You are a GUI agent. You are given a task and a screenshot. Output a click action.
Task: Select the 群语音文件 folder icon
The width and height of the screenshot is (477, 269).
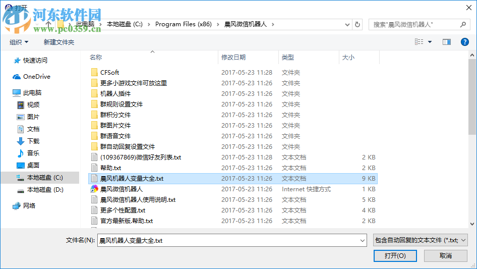click(94, 136)
